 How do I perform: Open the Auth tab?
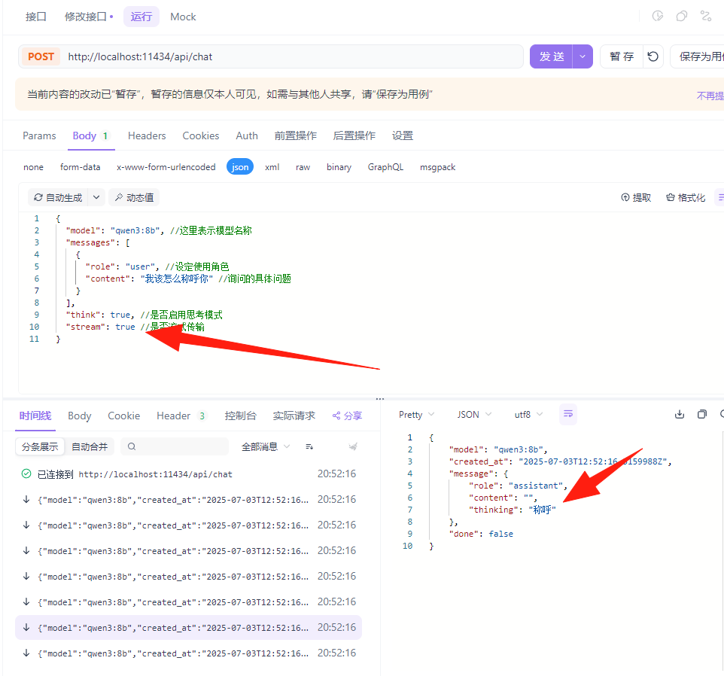247,136
